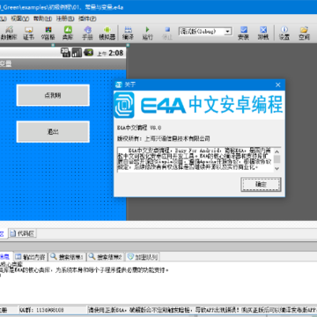
Task: Open the 手册 manual
Action: point(87,33)
